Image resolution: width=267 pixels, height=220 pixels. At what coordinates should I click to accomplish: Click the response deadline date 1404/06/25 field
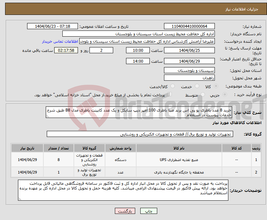pyautogui.click(x=189, y=50)
